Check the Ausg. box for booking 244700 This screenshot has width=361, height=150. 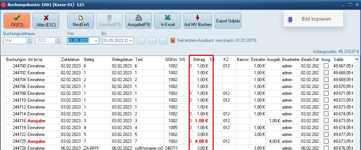pos(326,66)
